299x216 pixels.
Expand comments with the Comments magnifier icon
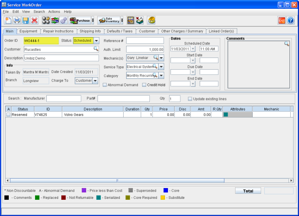click(286, 44)
